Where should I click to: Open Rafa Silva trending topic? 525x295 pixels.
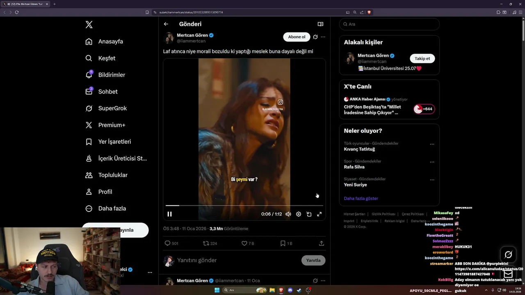tap(354, 167)
